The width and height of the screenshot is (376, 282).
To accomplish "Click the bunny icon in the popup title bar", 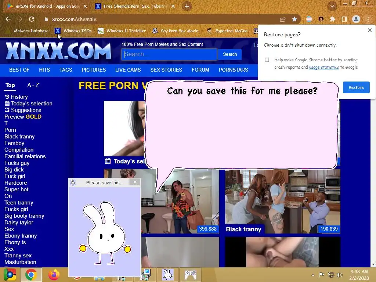I will click(73, 182).
